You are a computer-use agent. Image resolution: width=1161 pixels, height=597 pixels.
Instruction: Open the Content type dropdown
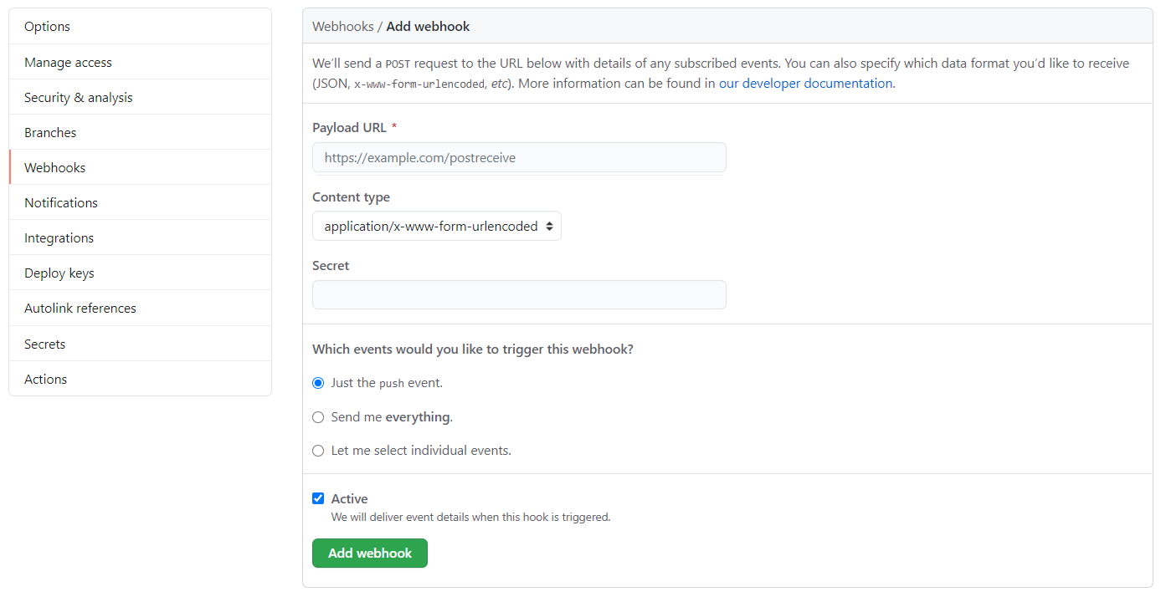coord(437,226)
